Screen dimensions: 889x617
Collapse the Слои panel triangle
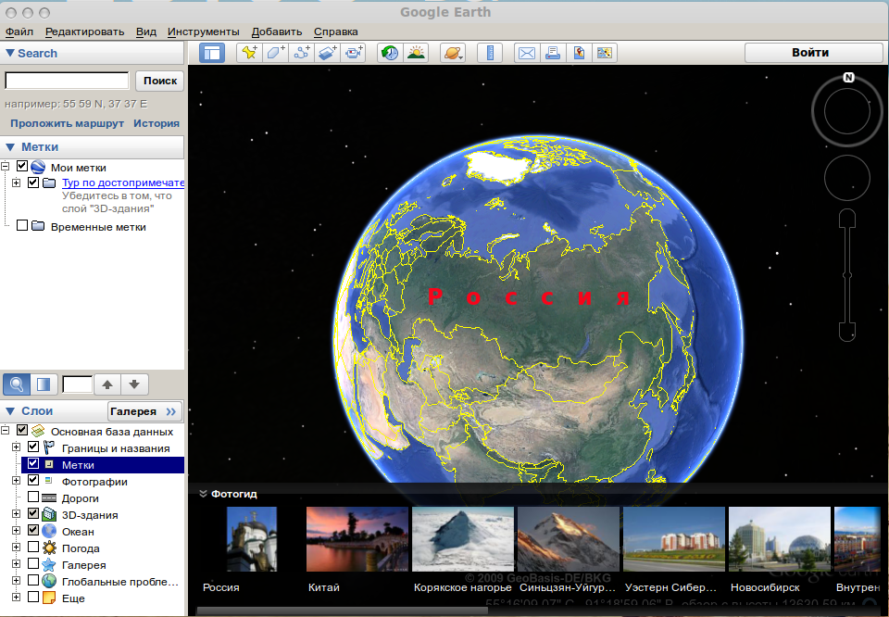pyautogui.click(x=9, y=411)
